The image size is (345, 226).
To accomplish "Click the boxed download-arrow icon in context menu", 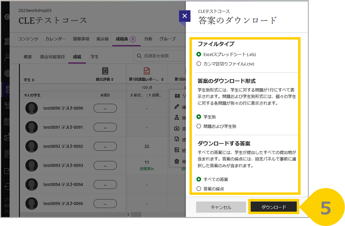I will pyautogui.click(x=177, y=128).
